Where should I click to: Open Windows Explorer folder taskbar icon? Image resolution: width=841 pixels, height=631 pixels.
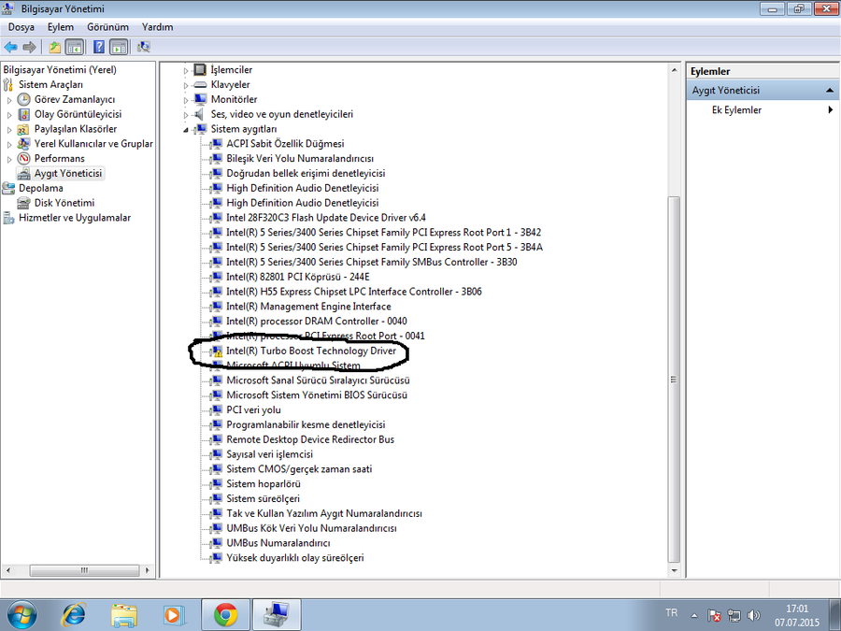(x=124, y=615)
